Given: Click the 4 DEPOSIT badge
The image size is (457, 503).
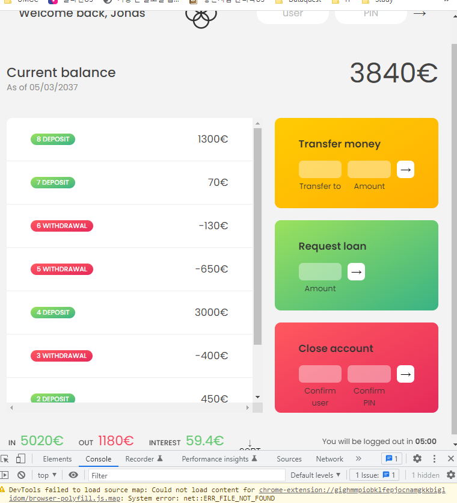Looking at the screenshot, I should pyautogui.click(x=53, y=312).
